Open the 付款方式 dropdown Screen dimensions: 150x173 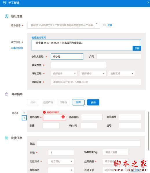(61, 161)
